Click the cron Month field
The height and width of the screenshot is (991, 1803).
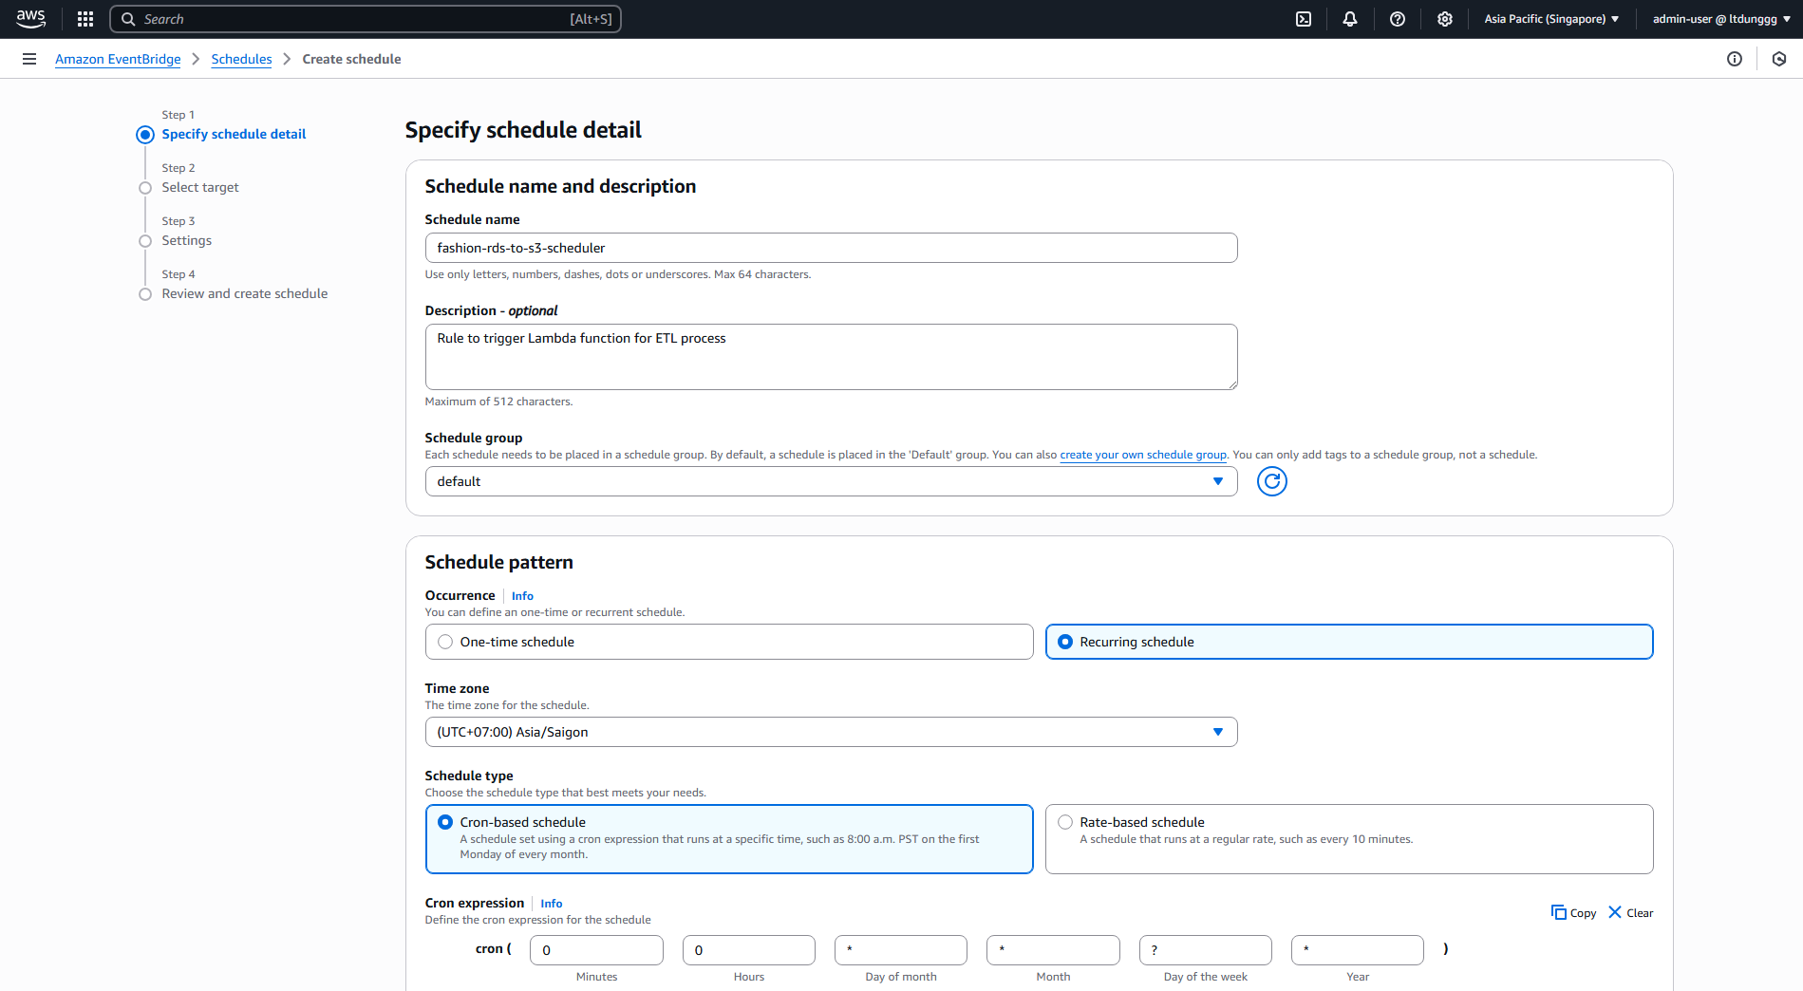pos(1053,950)
